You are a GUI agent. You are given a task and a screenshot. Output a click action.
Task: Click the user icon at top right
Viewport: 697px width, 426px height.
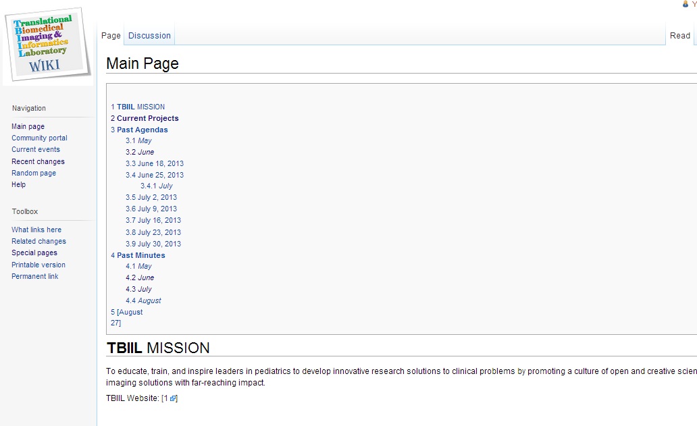pos(686,4)
